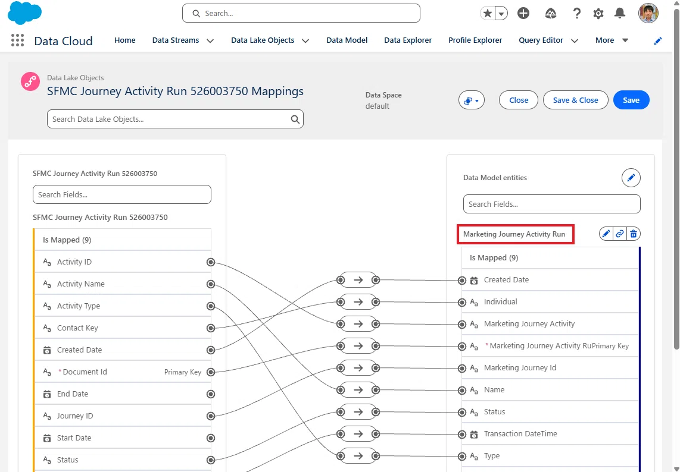
Task: Open the Data Model tab
Action: (x=347, y=40)
